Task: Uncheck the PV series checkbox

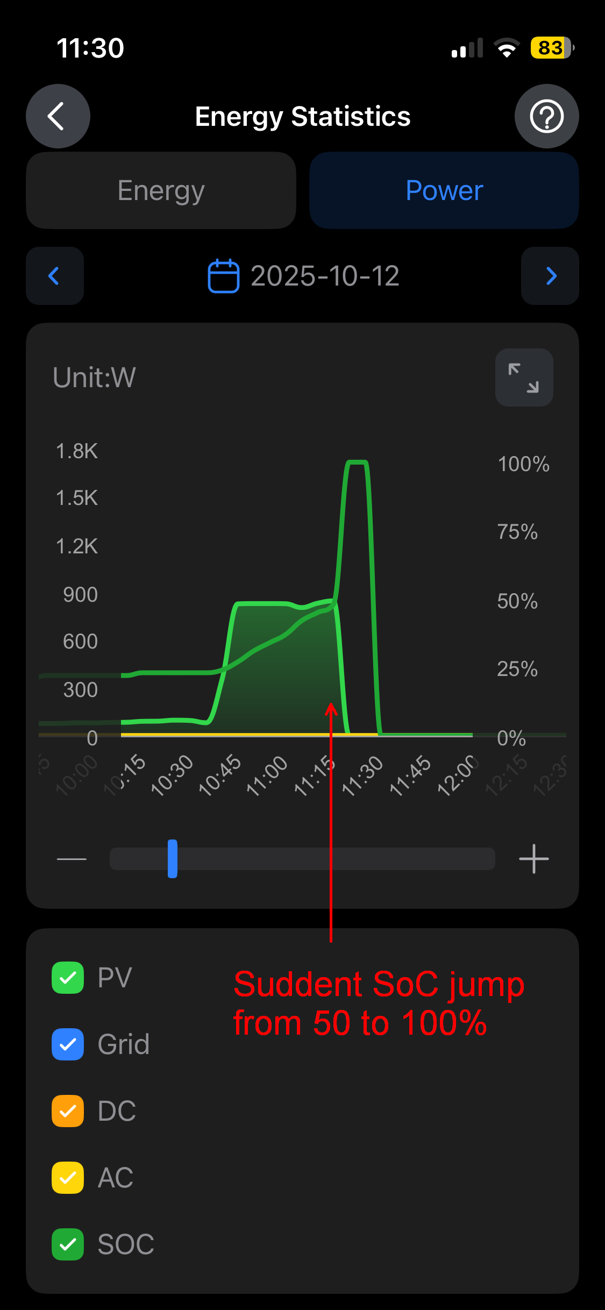Action: click(68, 978)
